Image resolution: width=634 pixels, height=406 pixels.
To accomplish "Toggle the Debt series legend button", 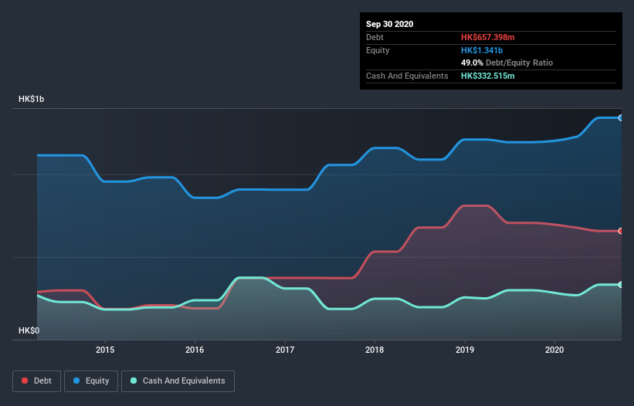I will click(36, 381).
